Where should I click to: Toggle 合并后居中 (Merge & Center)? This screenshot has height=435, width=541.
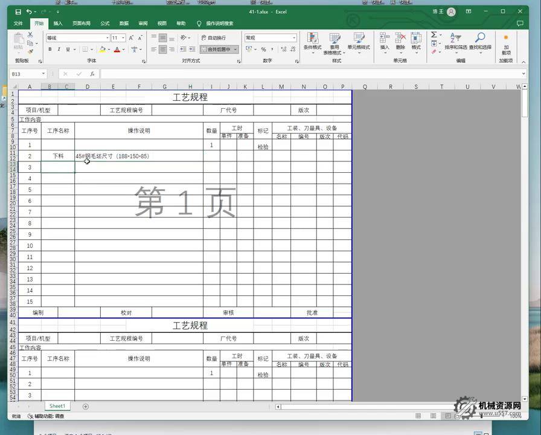click(x=216, y=49)
